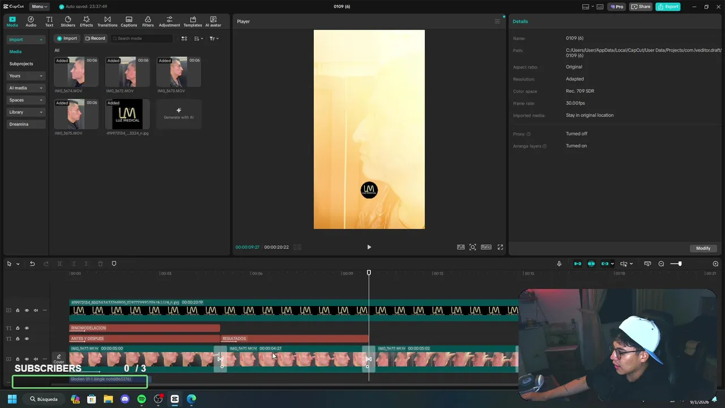
Task: Open the Audio tab
Action: (x=31, y=22)
